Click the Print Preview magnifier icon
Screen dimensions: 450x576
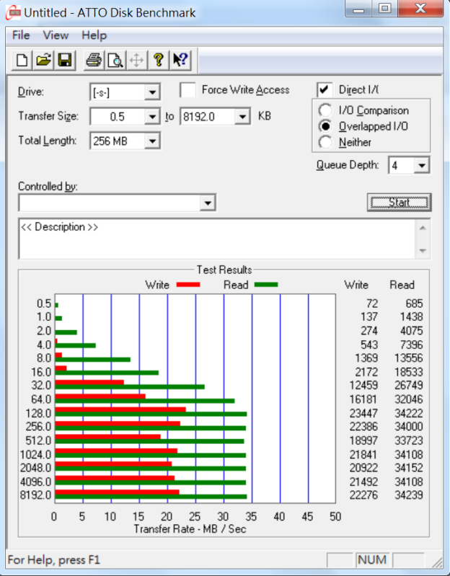(115, 60)
